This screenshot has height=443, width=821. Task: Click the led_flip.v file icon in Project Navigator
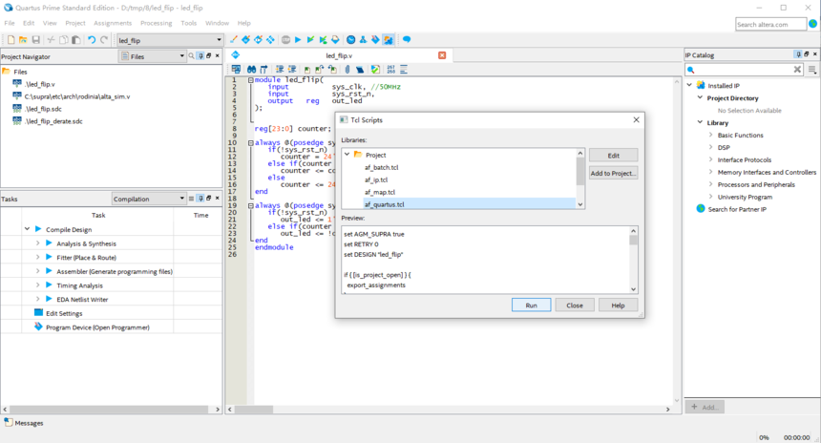click(x=17, y=84)
